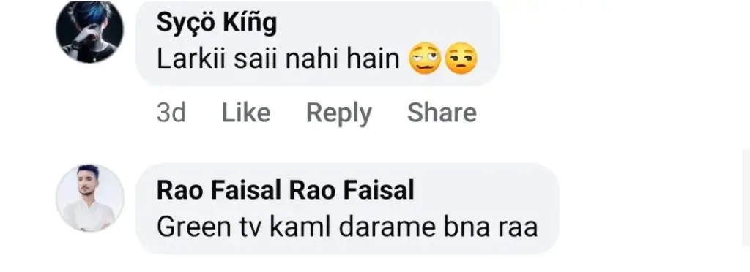Visit Rao Faisal Rao Faisal's profile name
The width and height of the screenshot is (750, 272).
click(286, 190)
